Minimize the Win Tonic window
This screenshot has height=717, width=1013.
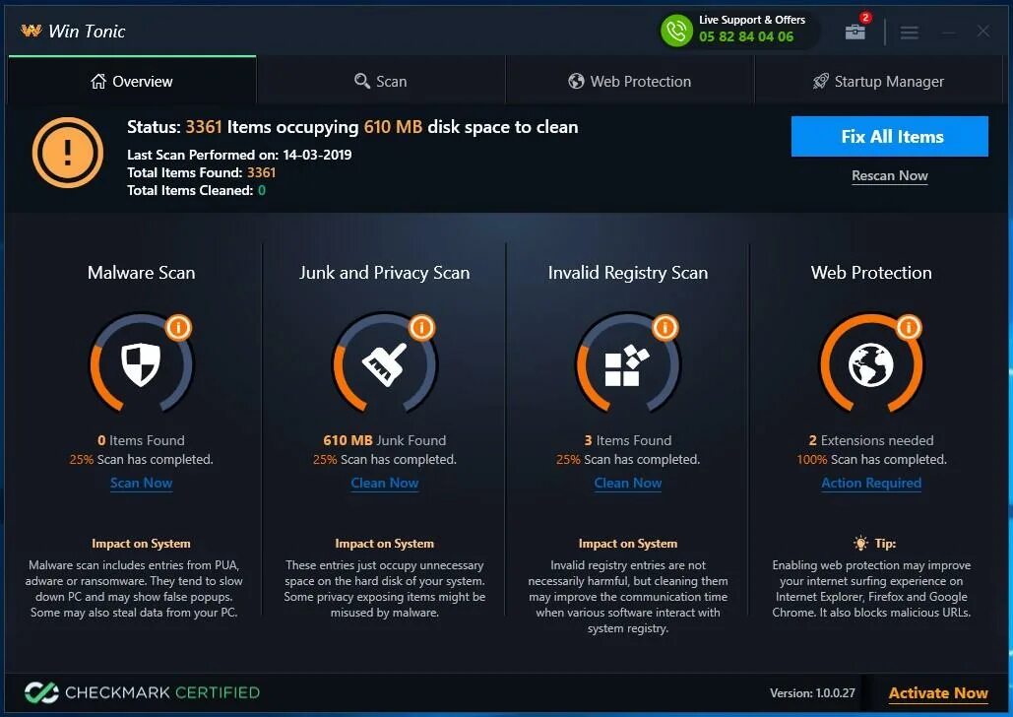(x=948, y=32)
